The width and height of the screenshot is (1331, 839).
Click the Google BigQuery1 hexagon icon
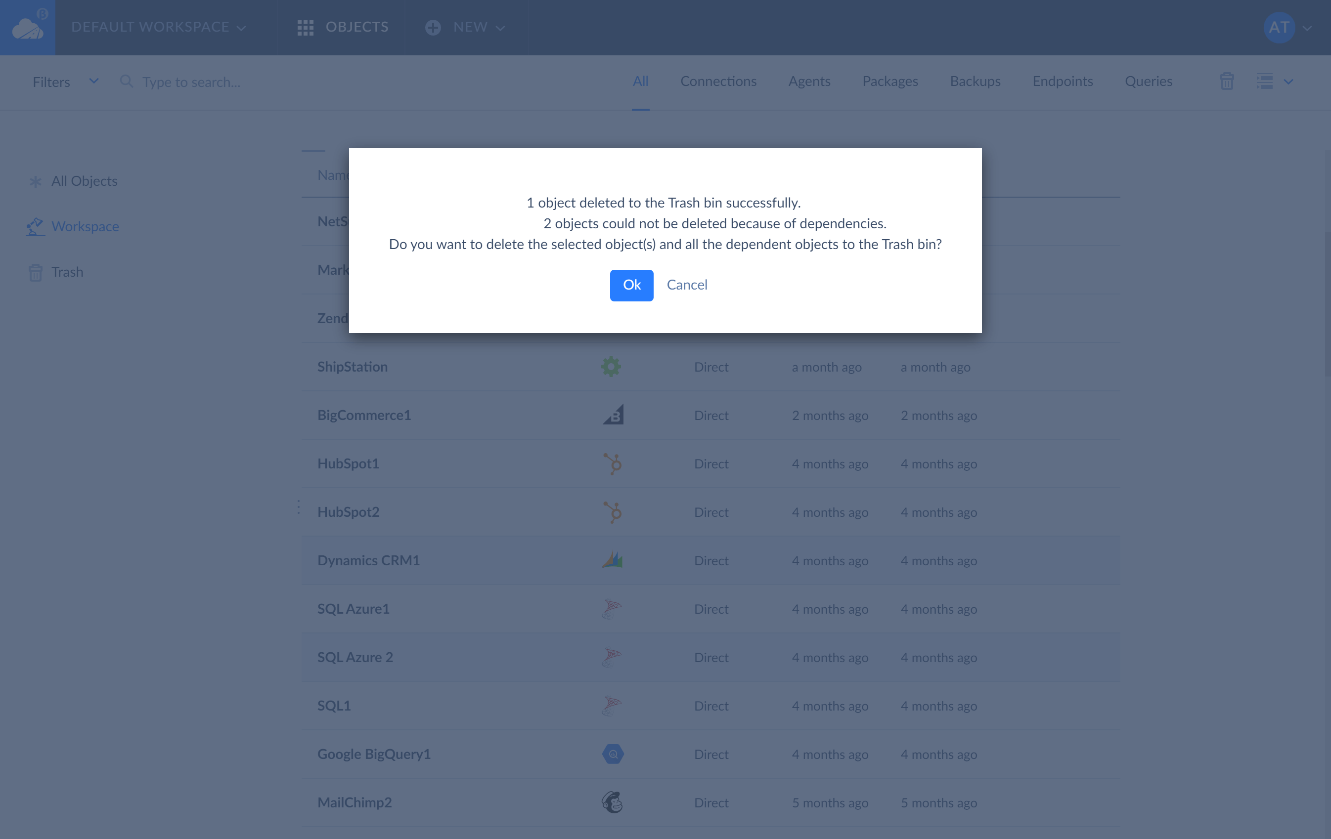click(613, 754)
